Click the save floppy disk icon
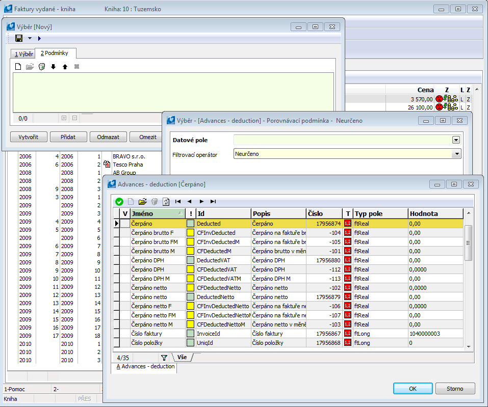488x407 pixels. (19, 38)
